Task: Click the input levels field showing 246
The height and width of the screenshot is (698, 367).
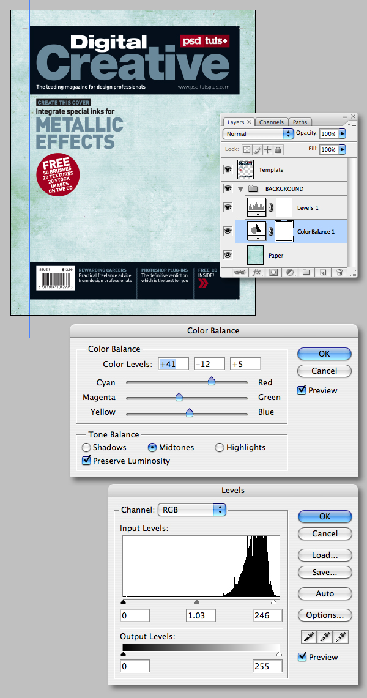Action: tap(267, 615)
